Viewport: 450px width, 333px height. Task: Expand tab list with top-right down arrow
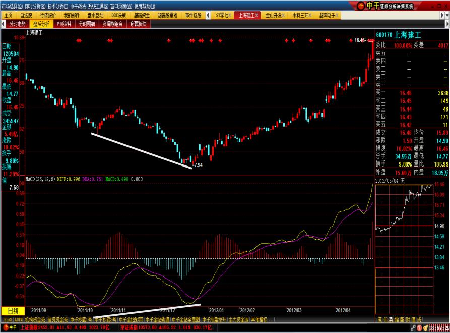pyautogui.click(x=446, y=15)
